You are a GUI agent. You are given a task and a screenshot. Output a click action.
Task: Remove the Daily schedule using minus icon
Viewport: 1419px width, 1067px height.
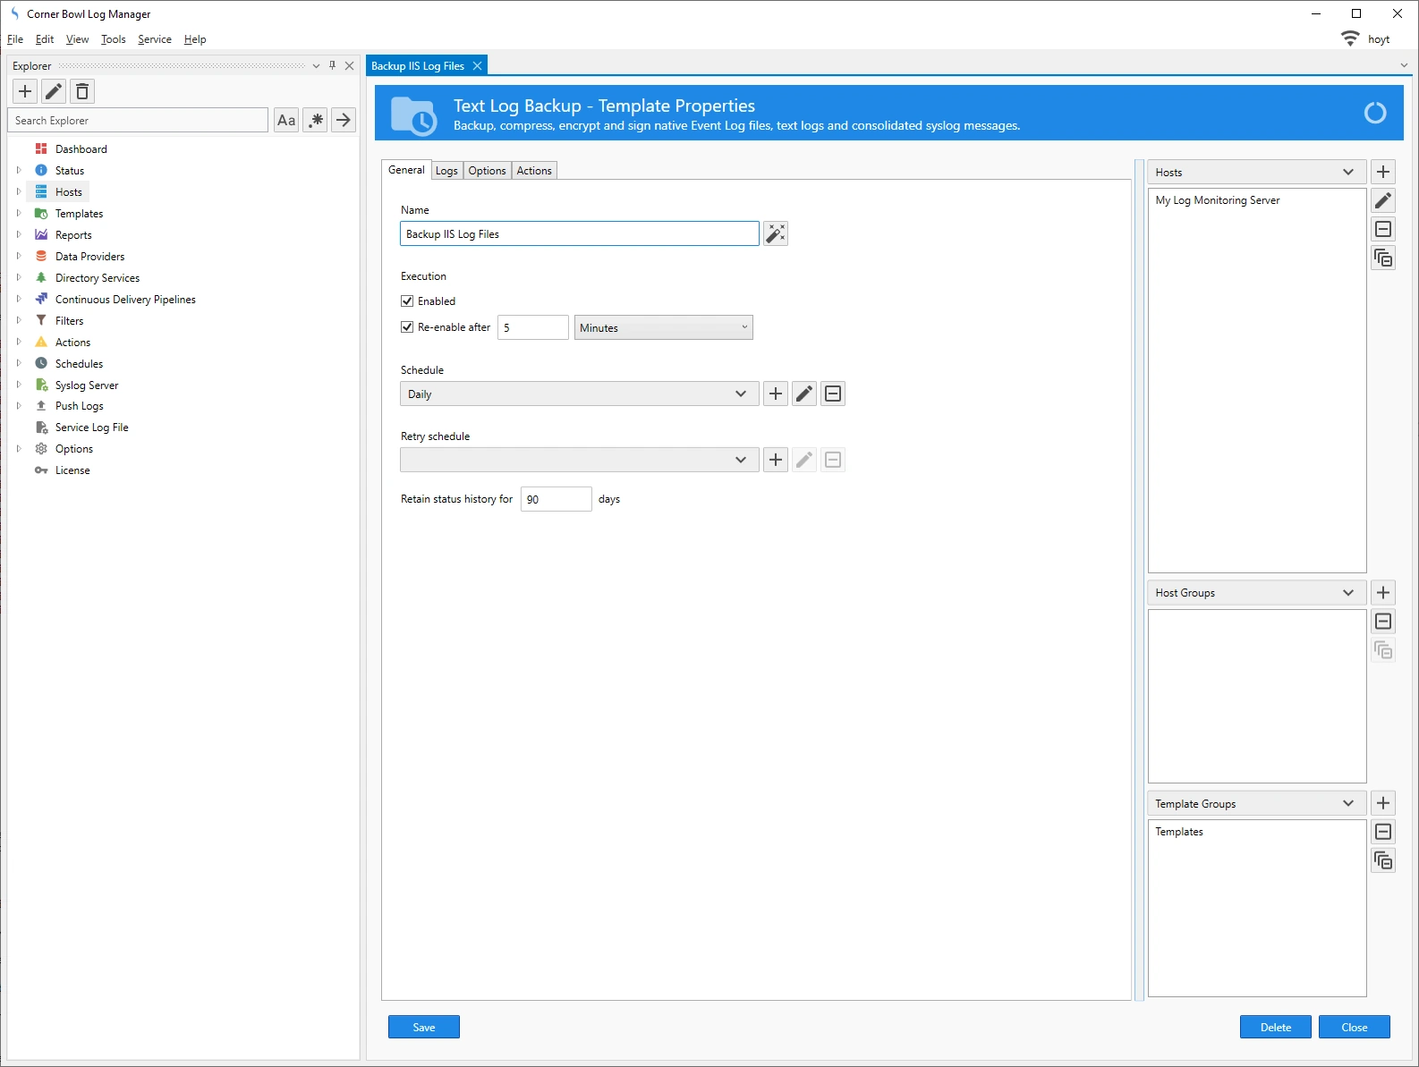pos(833,394)
